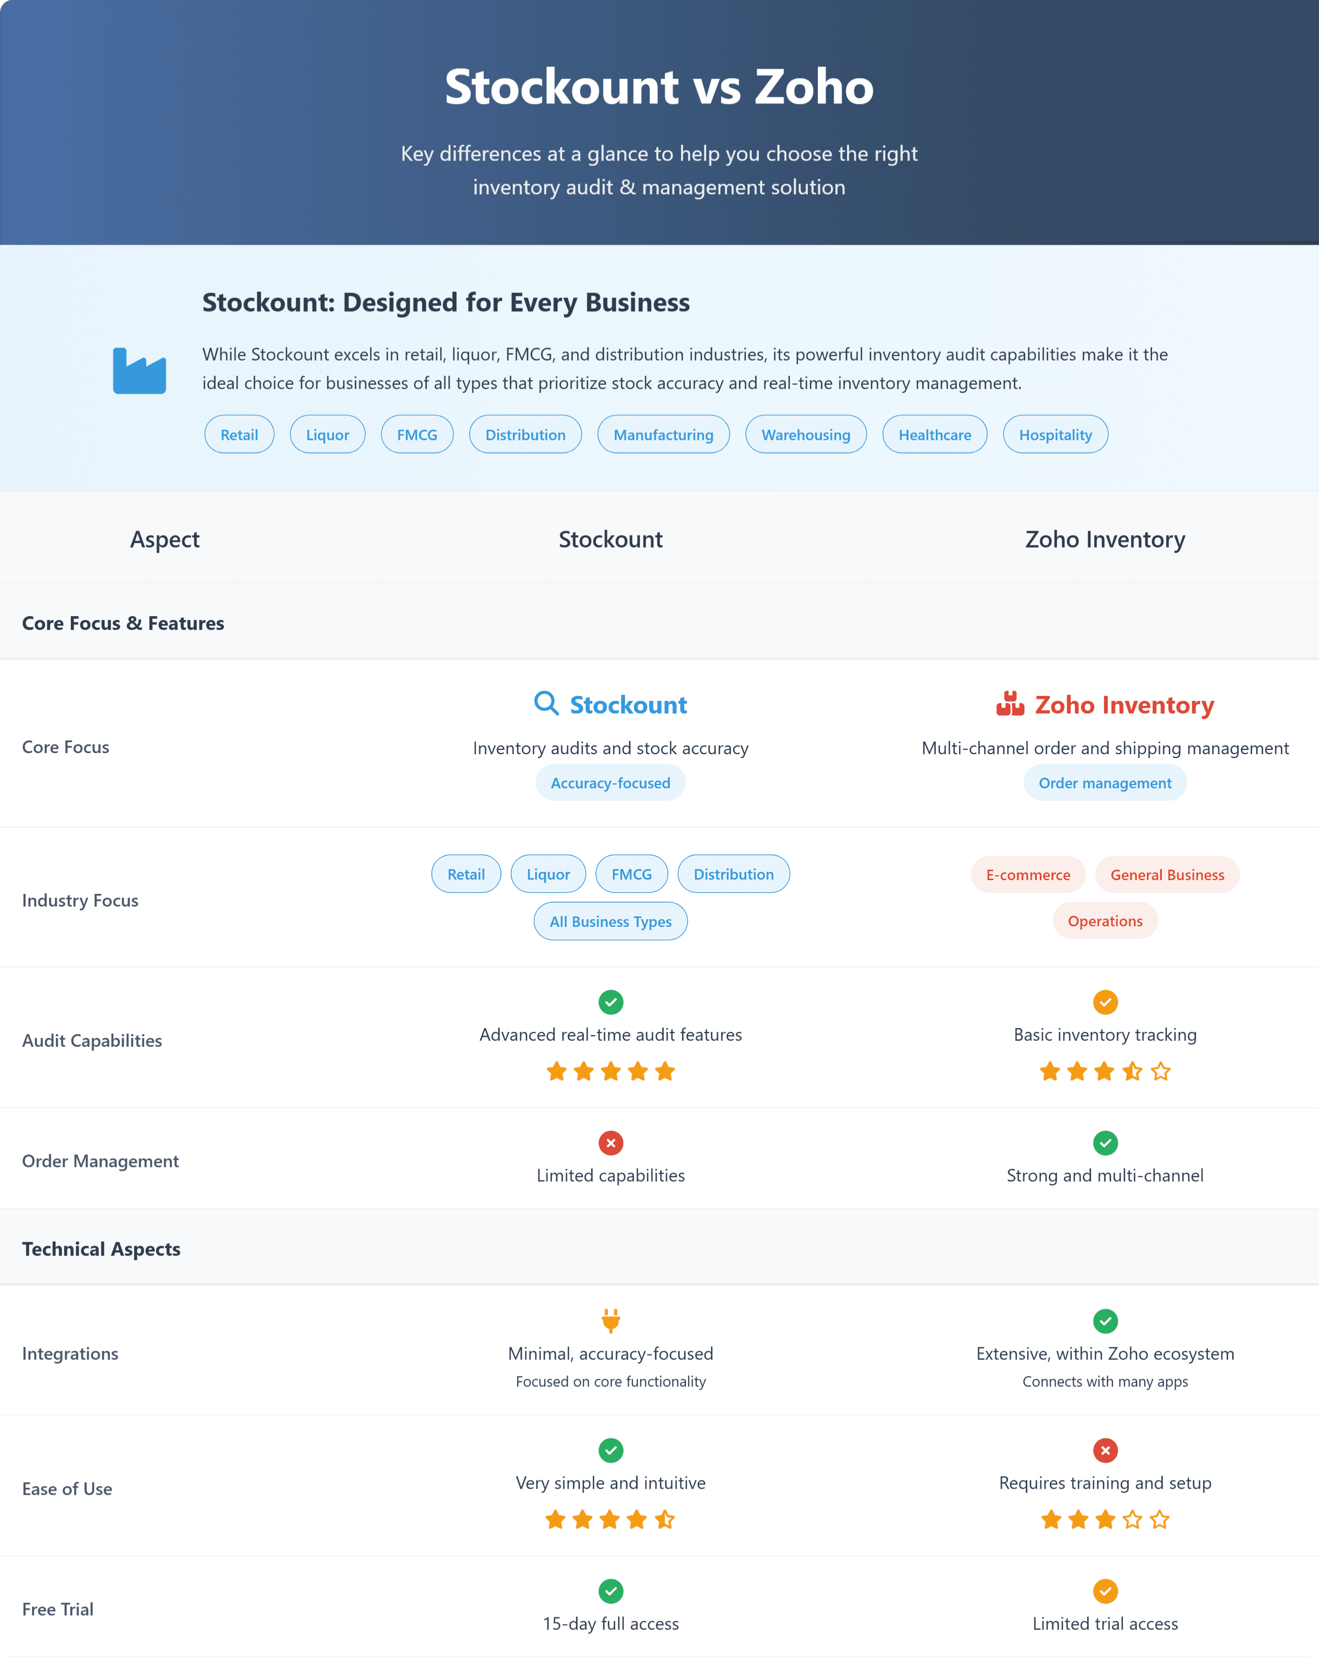Click green check above 15-day full access
Viewport: 1319px width, 1658px height.
point(611,1591)
